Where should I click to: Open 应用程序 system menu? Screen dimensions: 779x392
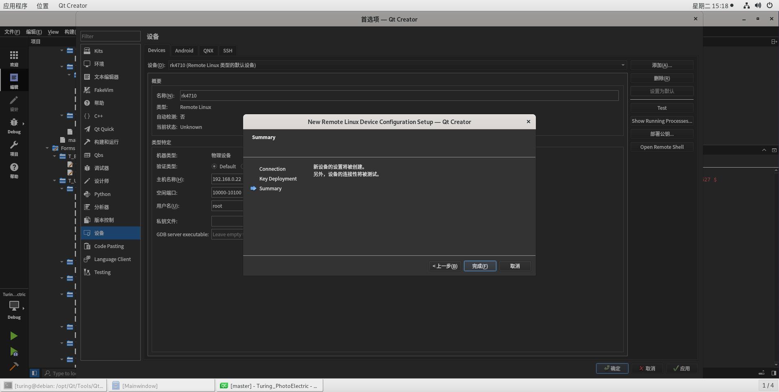click(15, 6)
